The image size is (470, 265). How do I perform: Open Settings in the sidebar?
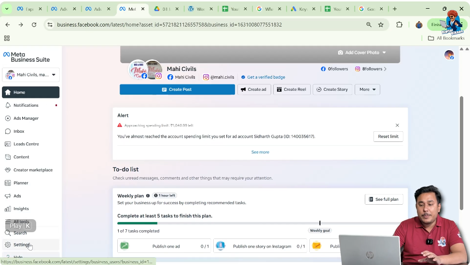pos(30,245)
